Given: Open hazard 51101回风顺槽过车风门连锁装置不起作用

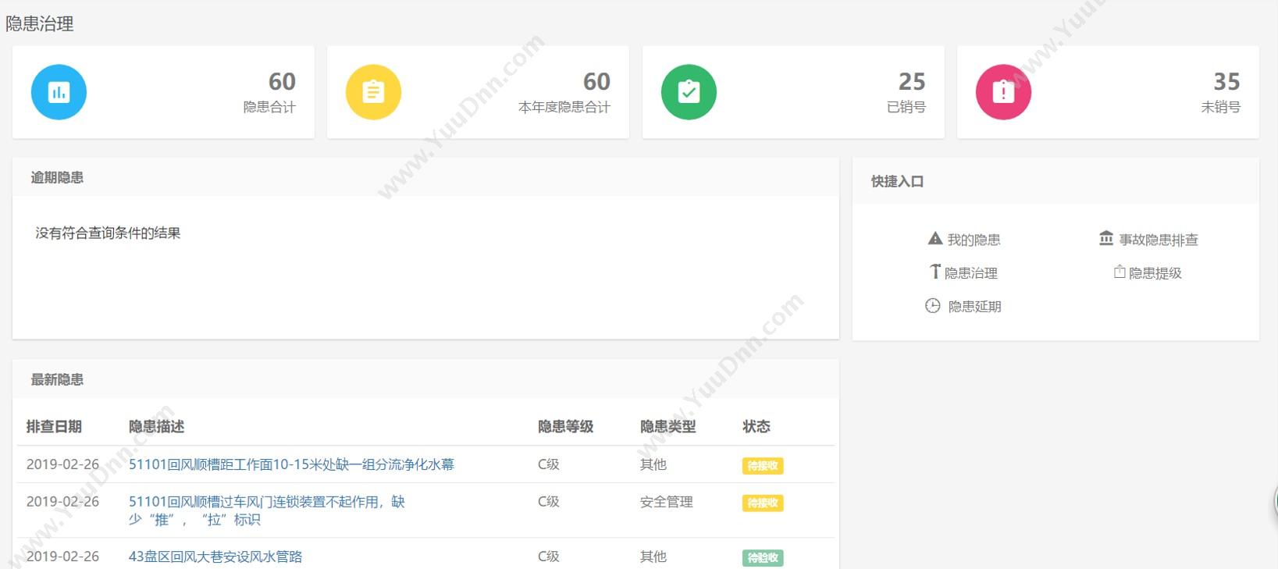Looking at the screenshot, I should [x=267, y=510].
